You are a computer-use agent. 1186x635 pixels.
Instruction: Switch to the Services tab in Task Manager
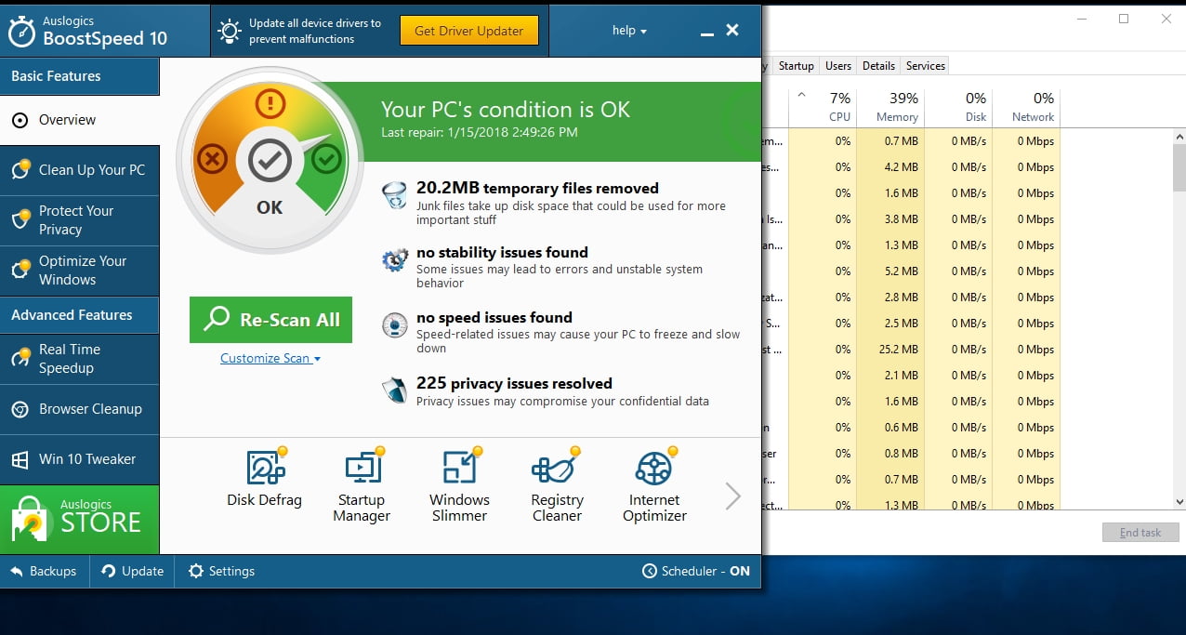coord(925,65)
